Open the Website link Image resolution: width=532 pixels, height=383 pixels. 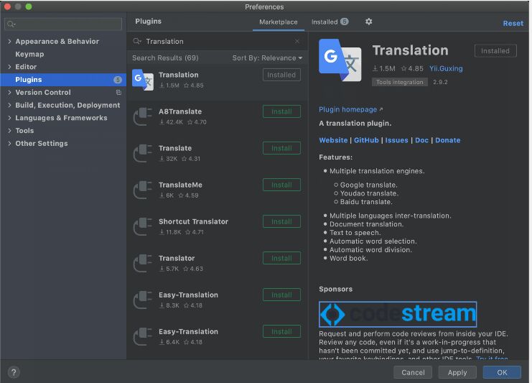tap(333, 140)
